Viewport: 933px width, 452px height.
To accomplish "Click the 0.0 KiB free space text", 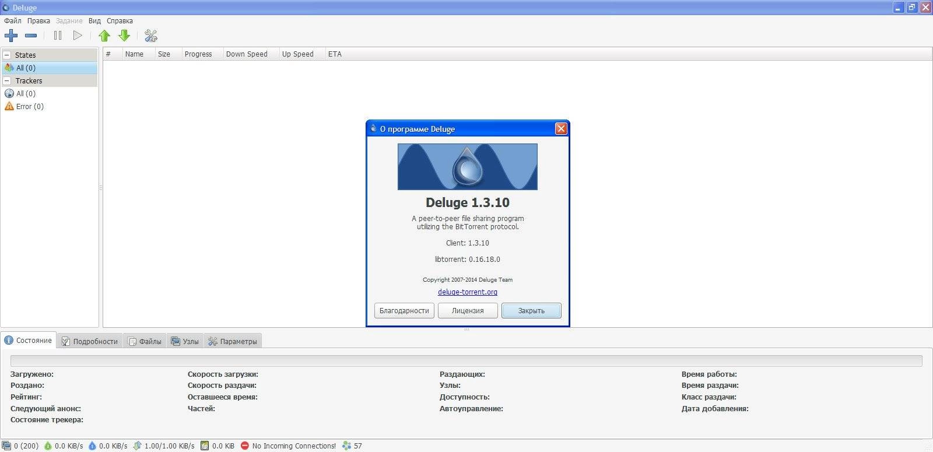I will 223,446.
